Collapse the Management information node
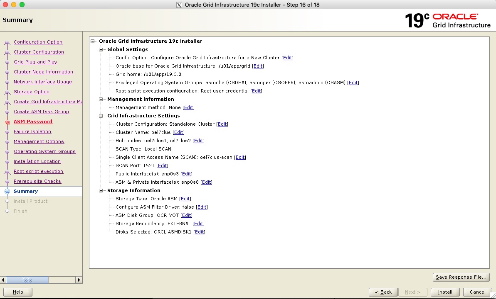Viewport: 496px width, 299px height. point(101,99)
